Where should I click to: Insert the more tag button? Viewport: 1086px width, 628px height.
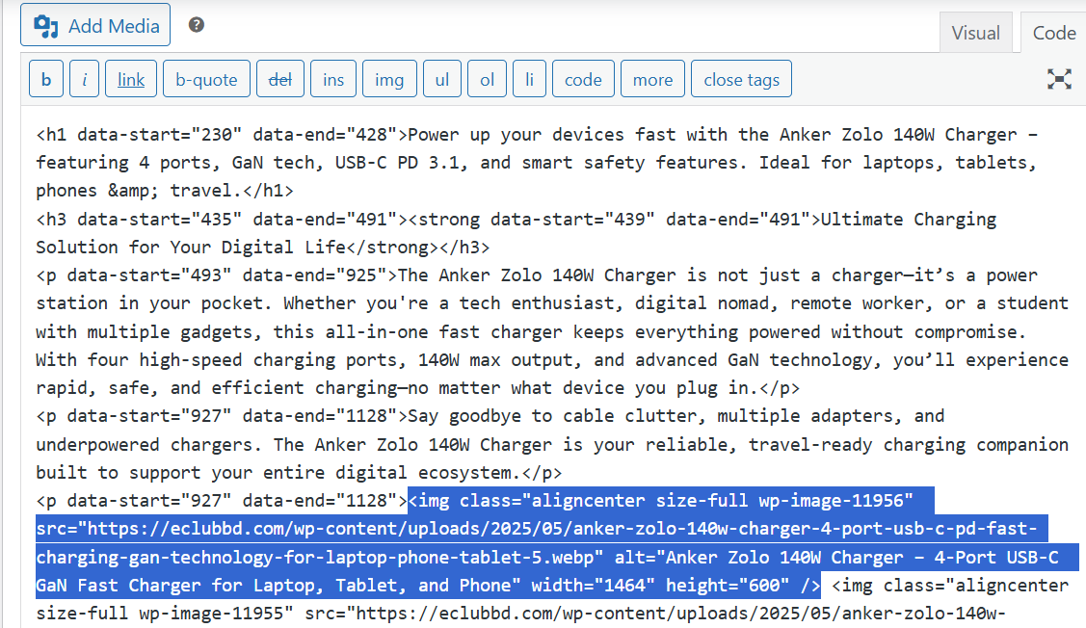pyautogui.click(x=652, y=79)
